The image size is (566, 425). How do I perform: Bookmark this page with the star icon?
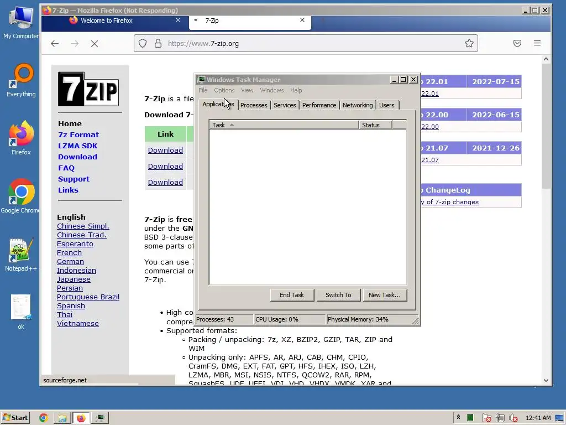469,43
